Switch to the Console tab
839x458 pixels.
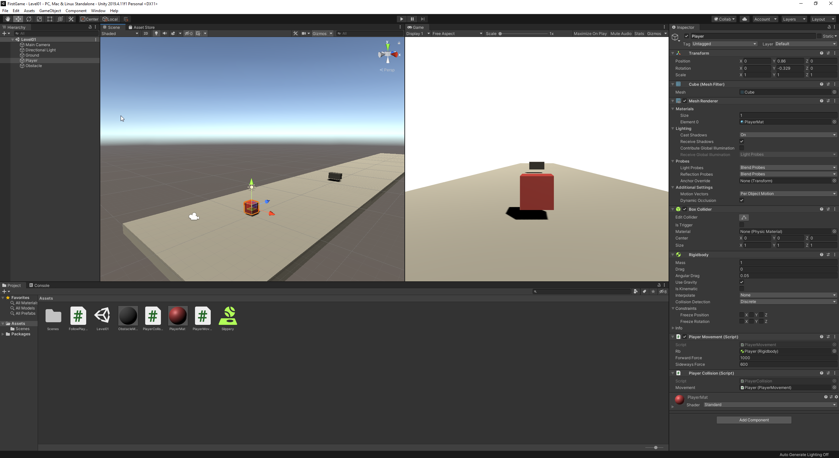pyautogui.click(x=39, y=285)
